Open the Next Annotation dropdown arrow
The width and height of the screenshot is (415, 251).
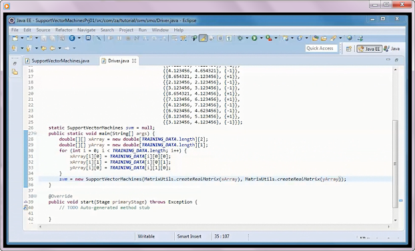point(22,48)
